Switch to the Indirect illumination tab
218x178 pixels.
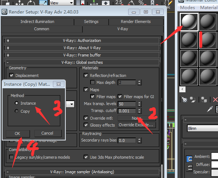point(37,22)
